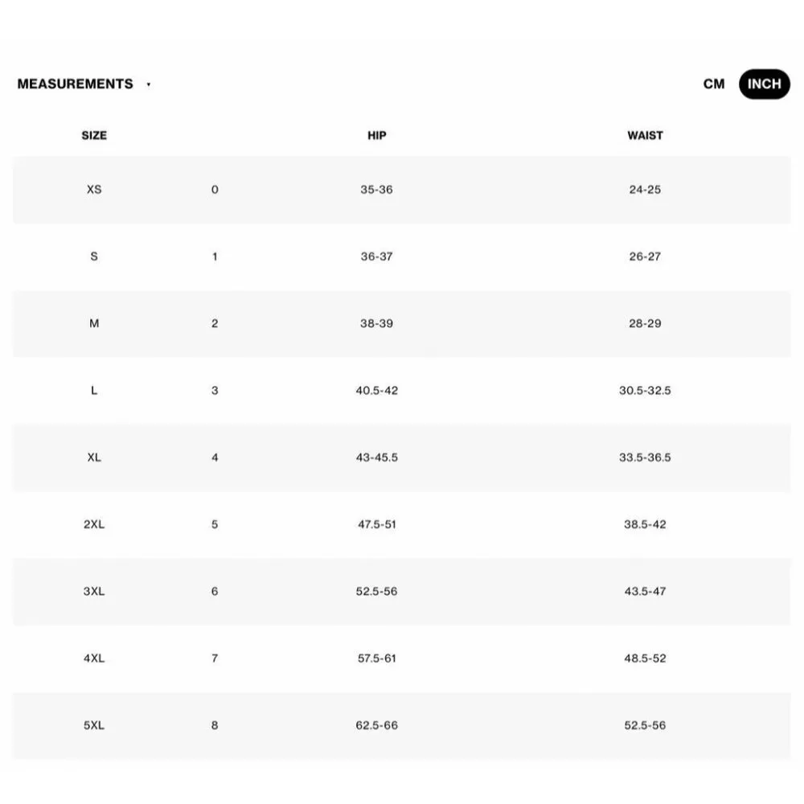Select the L size row label
The height and width of the screenshot is (804, 804).
pyautogui.click(x=94, y=391)
